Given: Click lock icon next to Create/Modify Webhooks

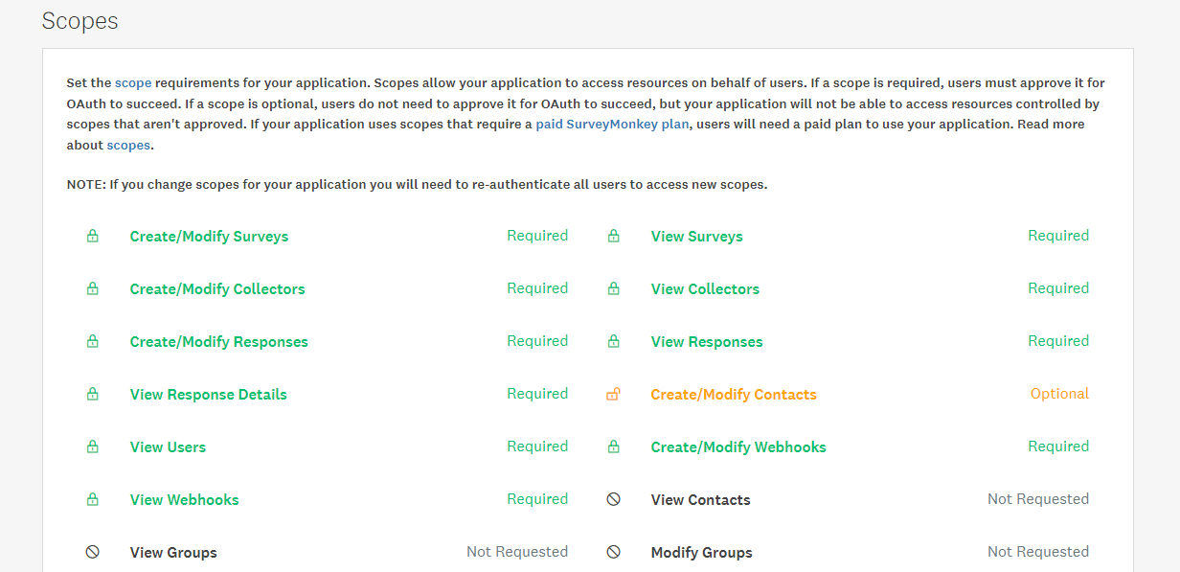Looking at the screenshot, I should pyautogui.click(x=614, y=446).
